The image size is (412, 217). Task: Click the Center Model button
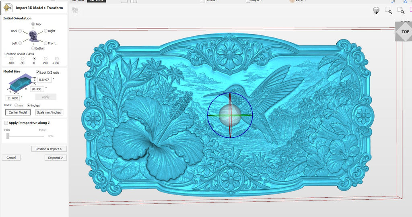[x=18, y=112]
